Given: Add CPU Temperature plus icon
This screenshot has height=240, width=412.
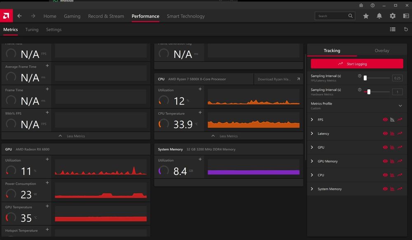Looking at the screenshot, I should tap(200, 112).
